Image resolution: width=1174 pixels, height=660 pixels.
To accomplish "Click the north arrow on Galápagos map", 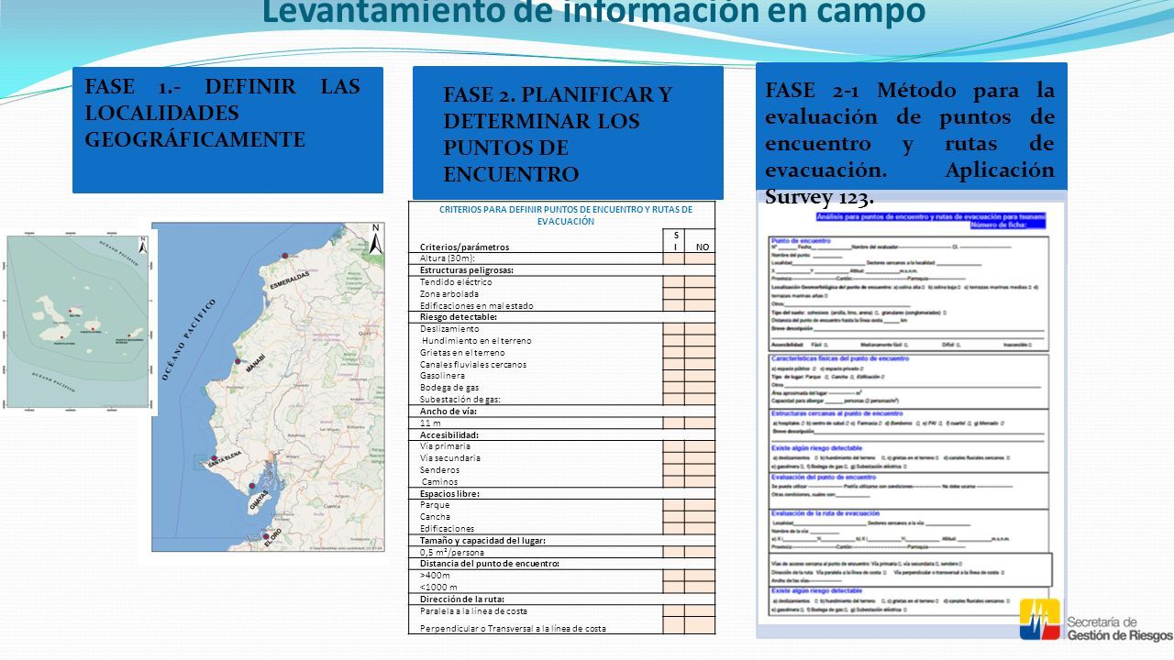I will click(142, 245).
